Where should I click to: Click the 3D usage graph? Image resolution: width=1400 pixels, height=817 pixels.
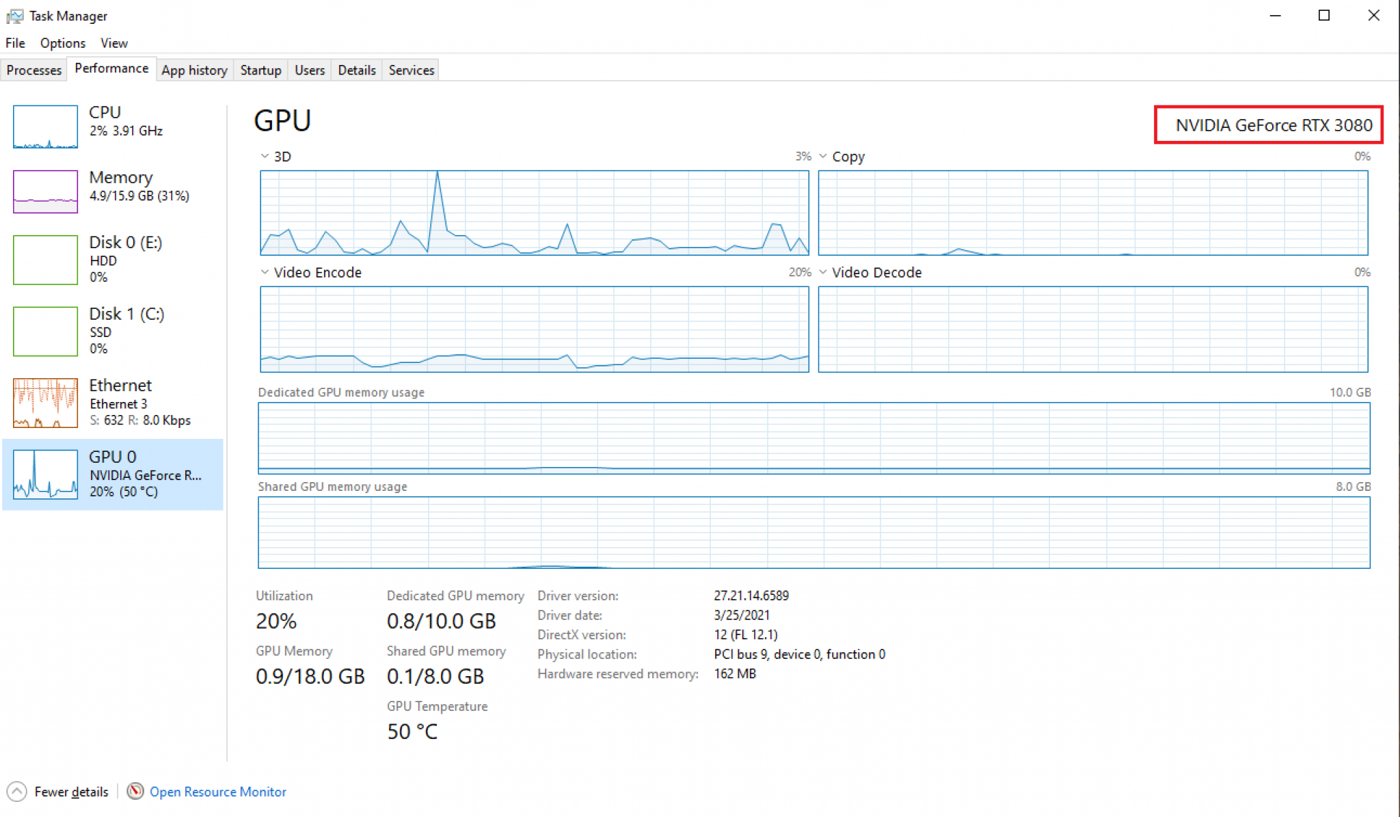point(535,213)
